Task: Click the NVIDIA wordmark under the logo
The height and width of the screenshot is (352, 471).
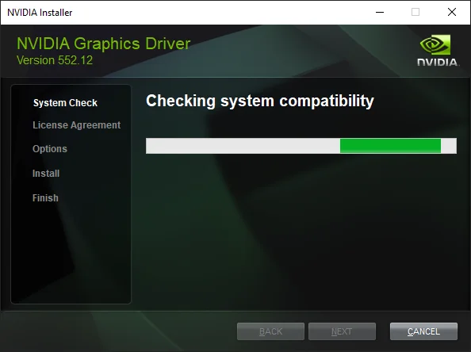Action: pos(438,62)
